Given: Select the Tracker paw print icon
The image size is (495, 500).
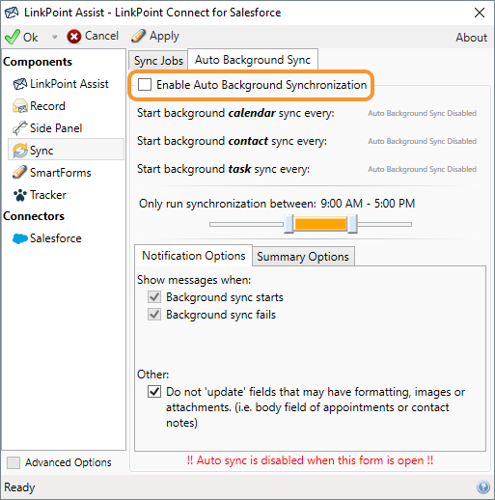Looking at the screenshot, I should tap(20, 195).
